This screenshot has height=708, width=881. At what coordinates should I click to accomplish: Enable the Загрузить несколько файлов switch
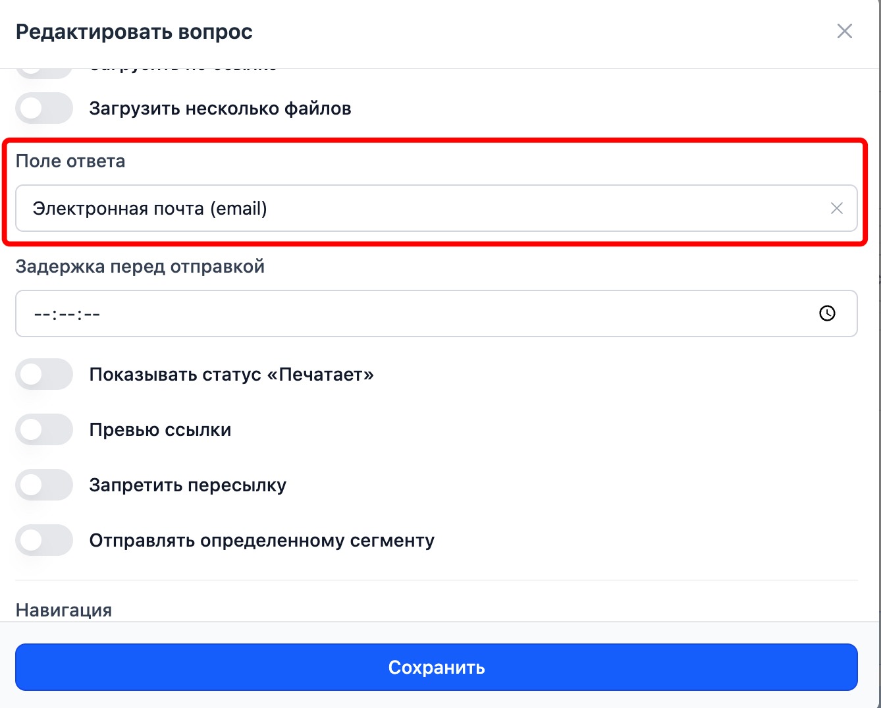(x=44, y=109)
